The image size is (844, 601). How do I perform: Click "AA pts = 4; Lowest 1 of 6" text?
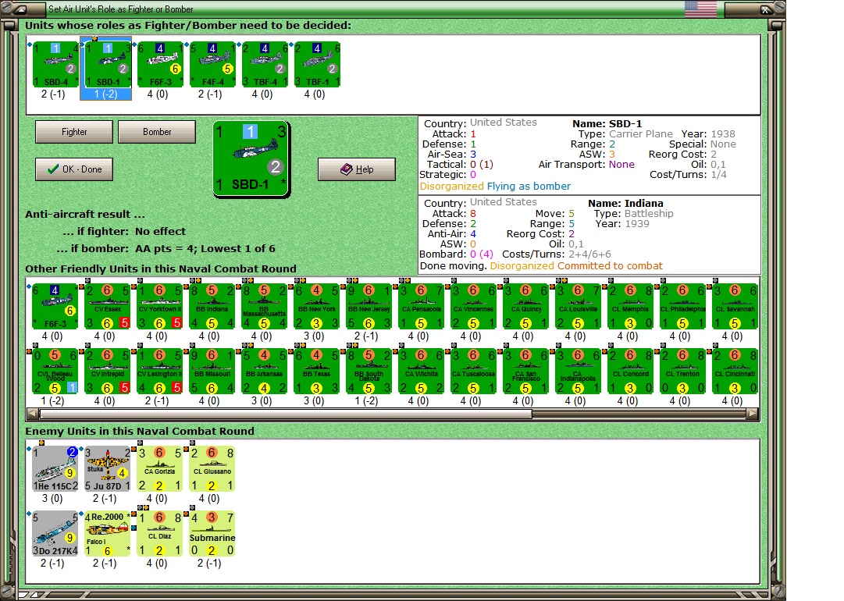205,248
